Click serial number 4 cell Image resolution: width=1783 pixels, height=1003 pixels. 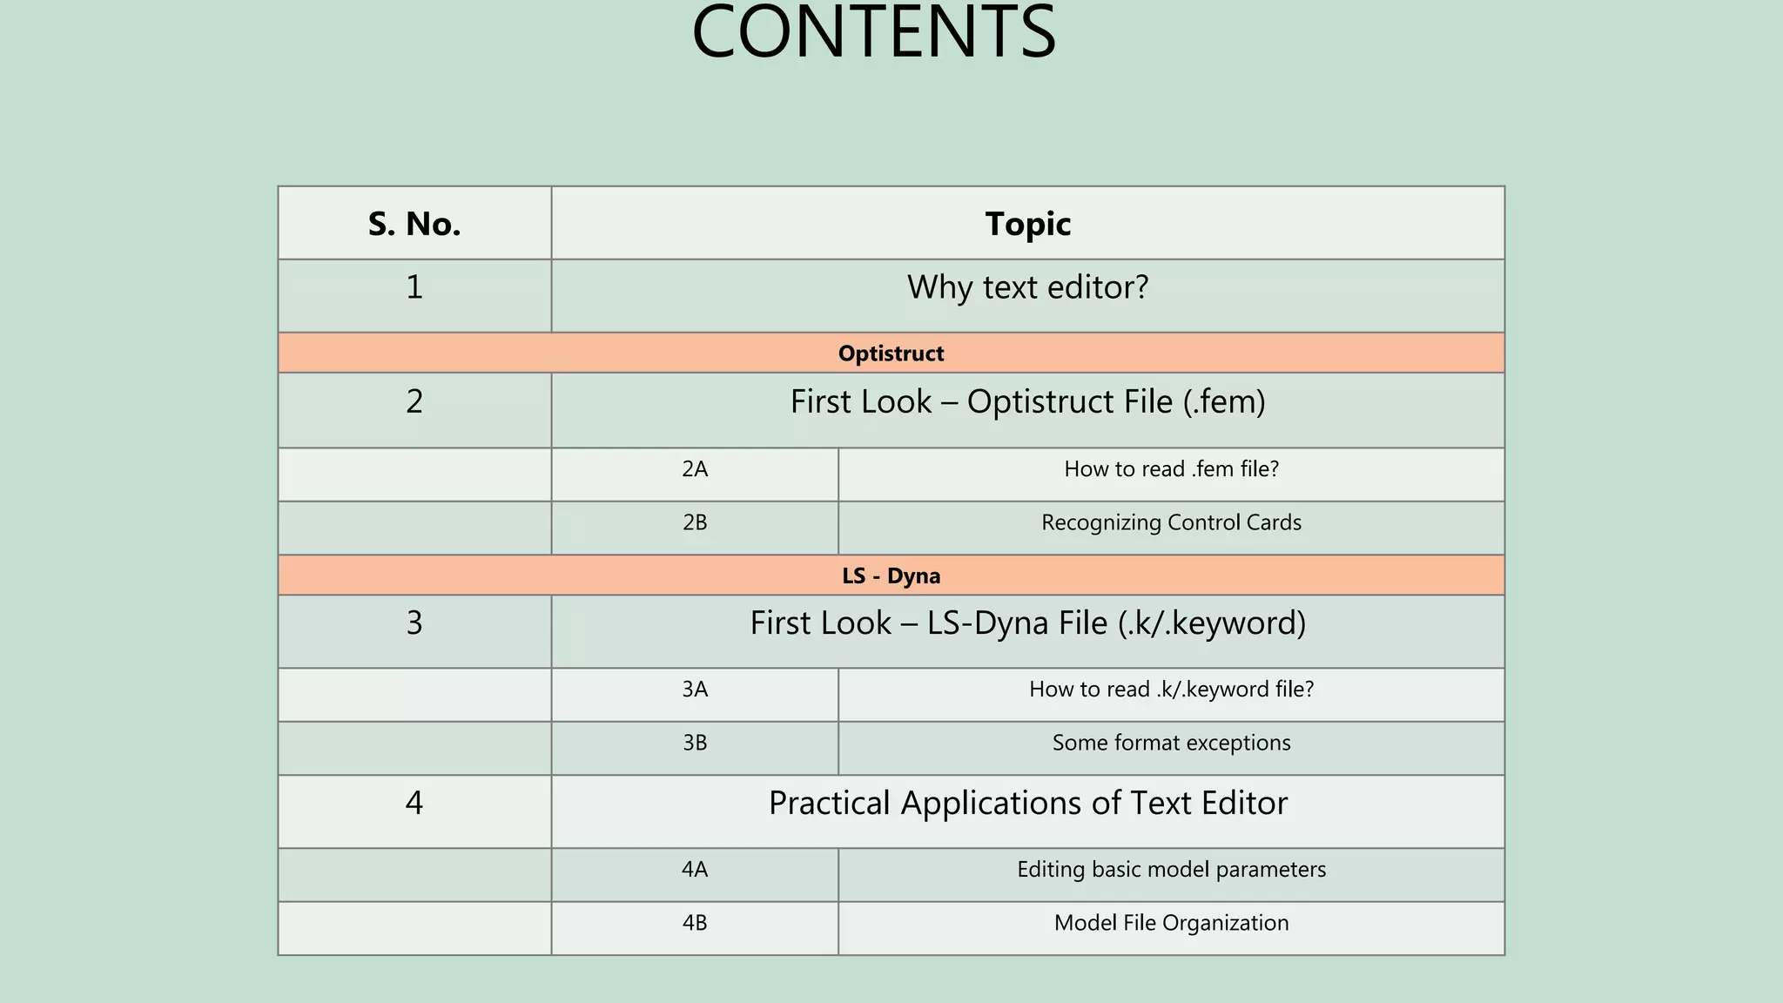click(x=414, y=811)
